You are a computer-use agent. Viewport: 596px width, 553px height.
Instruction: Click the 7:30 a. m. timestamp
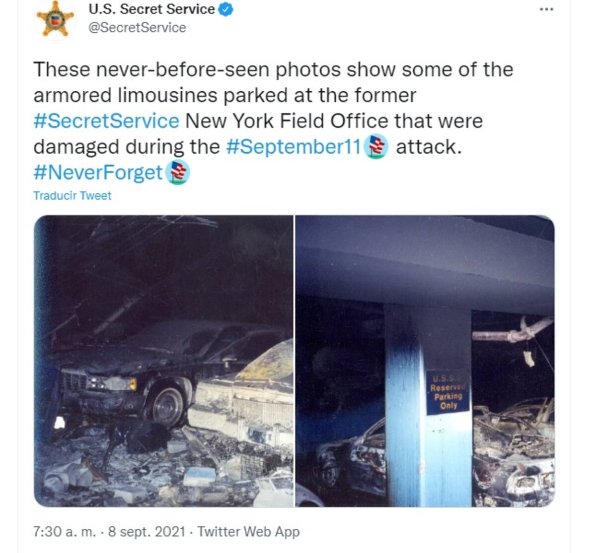(65, 532)
